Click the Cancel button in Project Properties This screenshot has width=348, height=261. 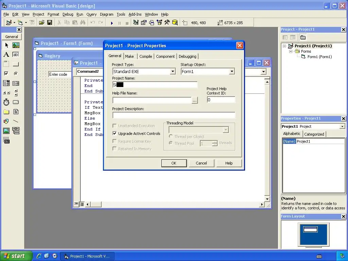tap(201, 163)
